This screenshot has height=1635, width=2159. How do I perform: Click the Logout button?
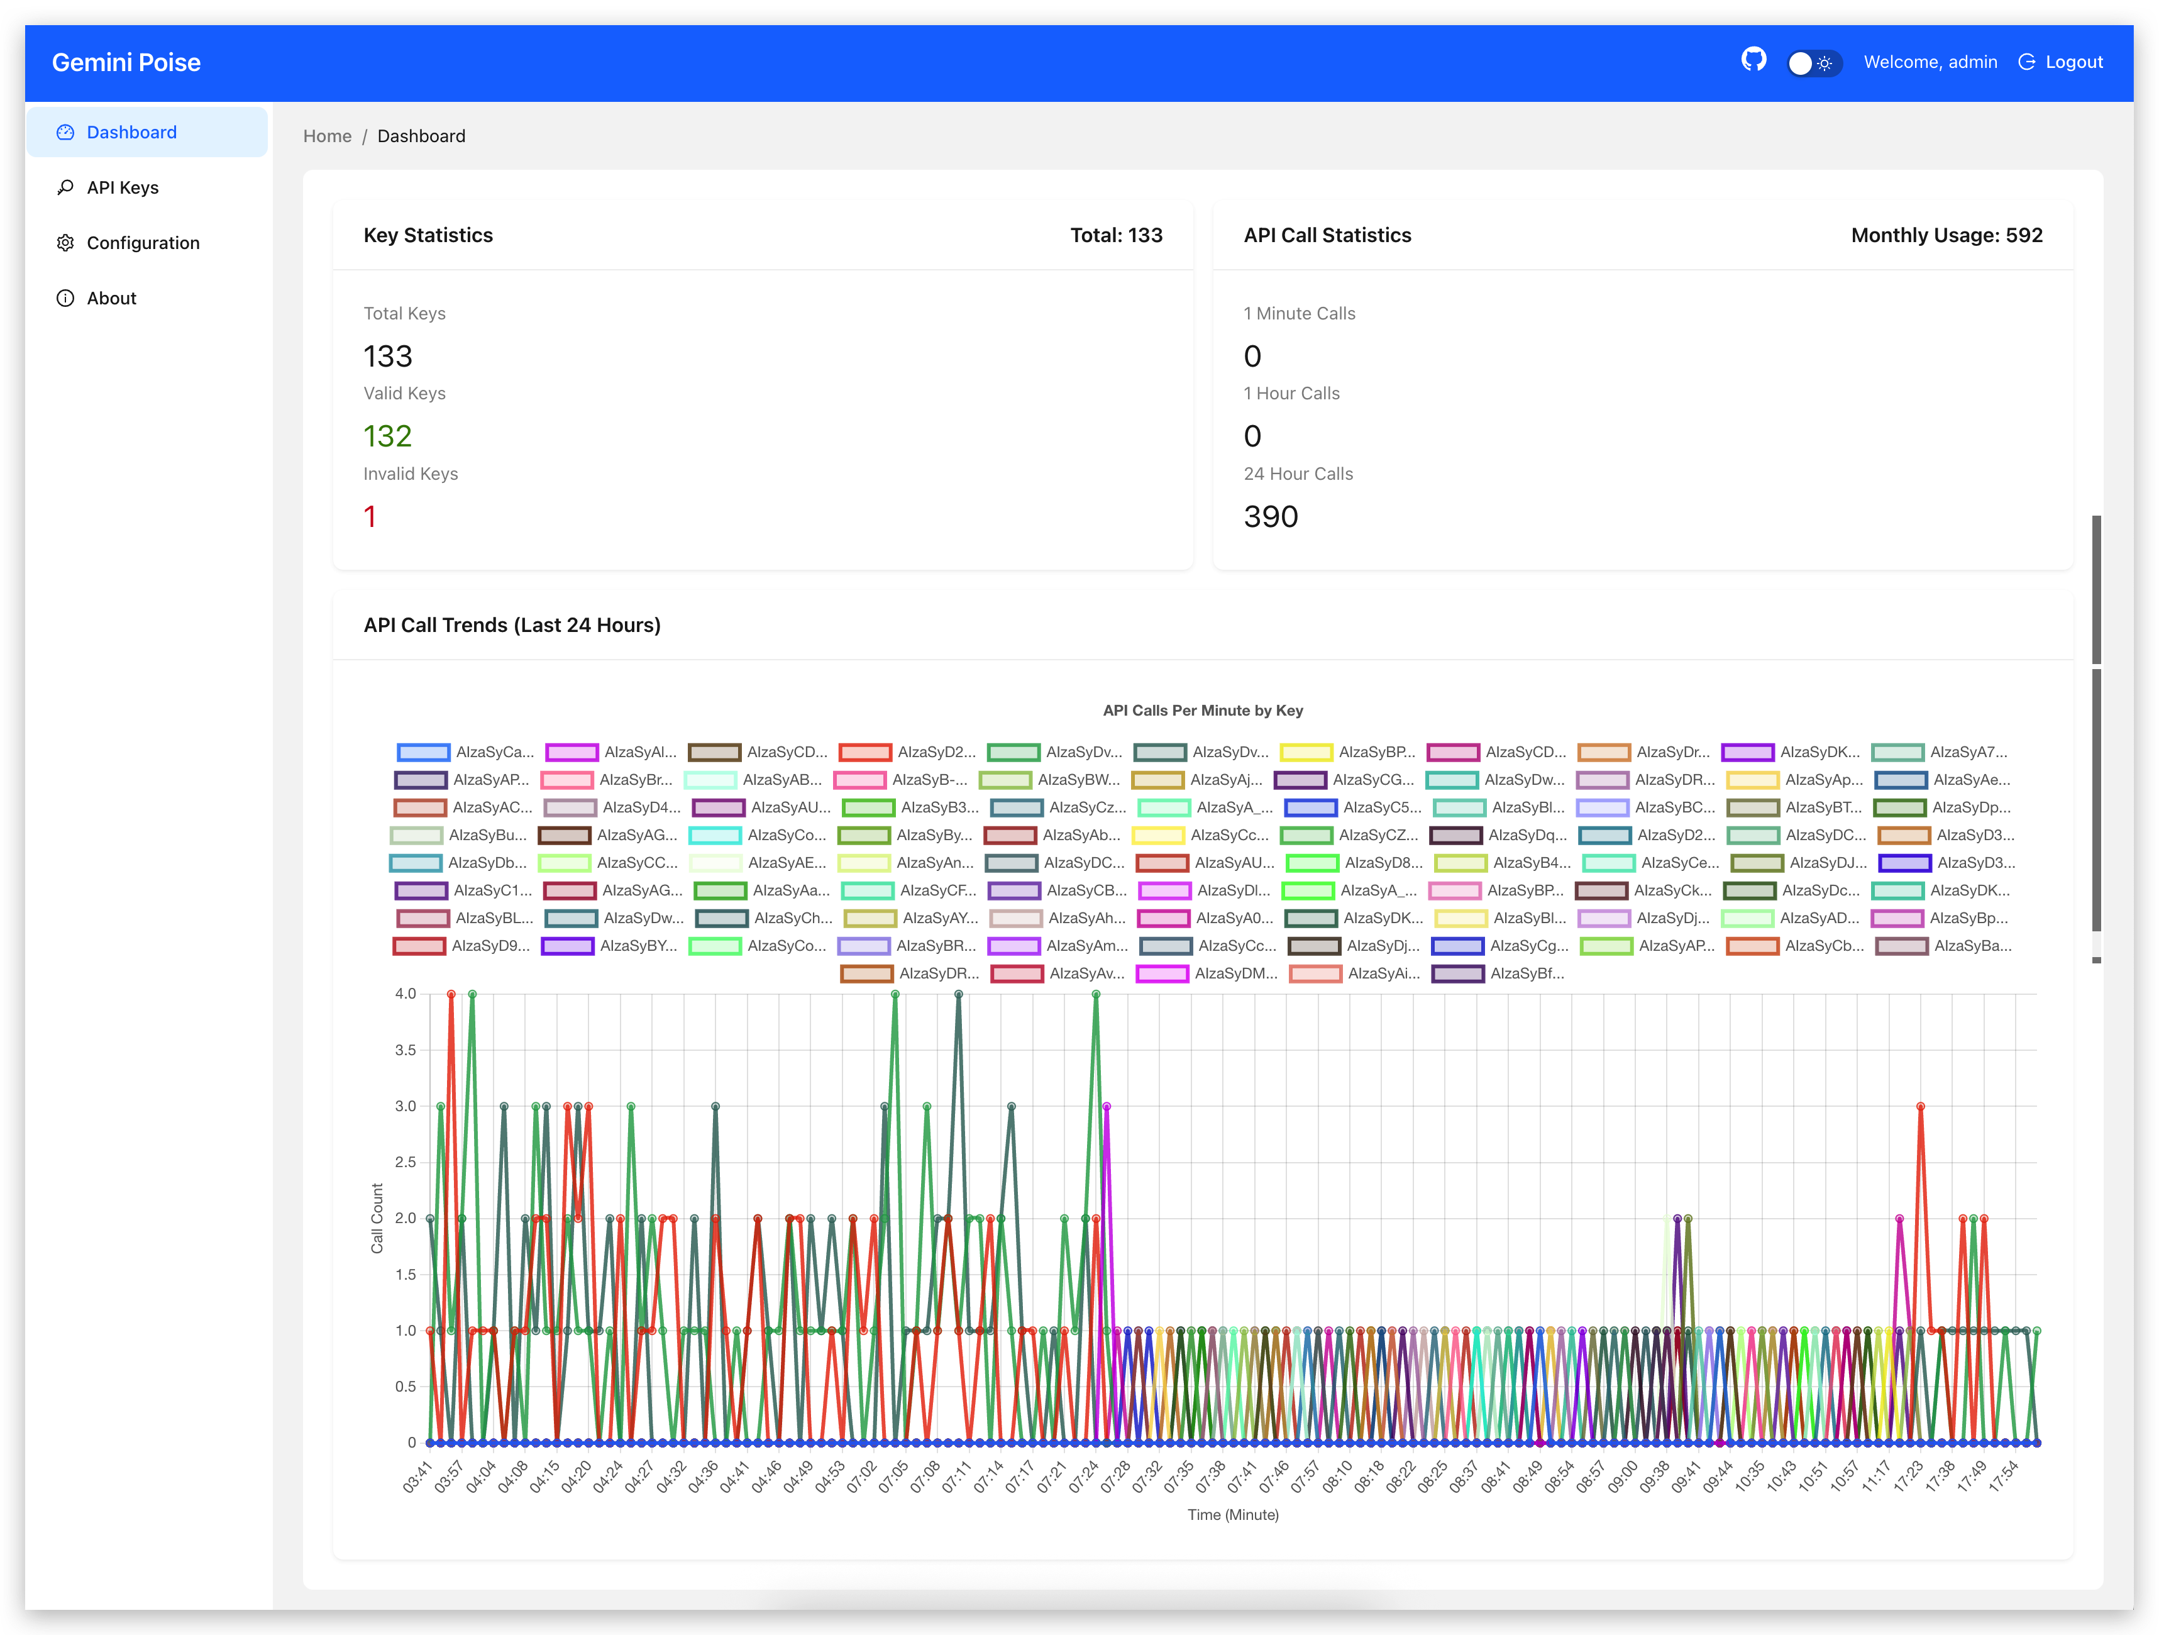click(x=2060, y=62)
